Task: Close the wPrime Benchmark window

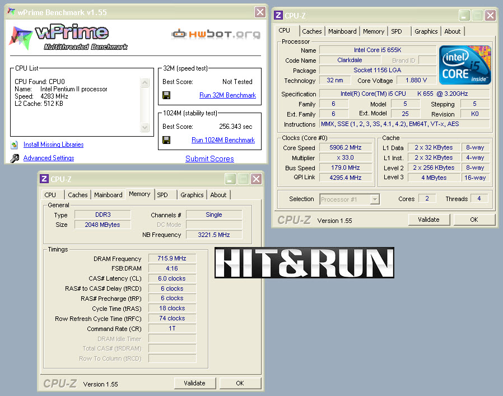Action: pos(260,12)
